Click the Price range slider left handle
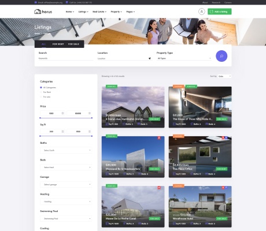This screenshot has width=266, height=231. point(40,118)
